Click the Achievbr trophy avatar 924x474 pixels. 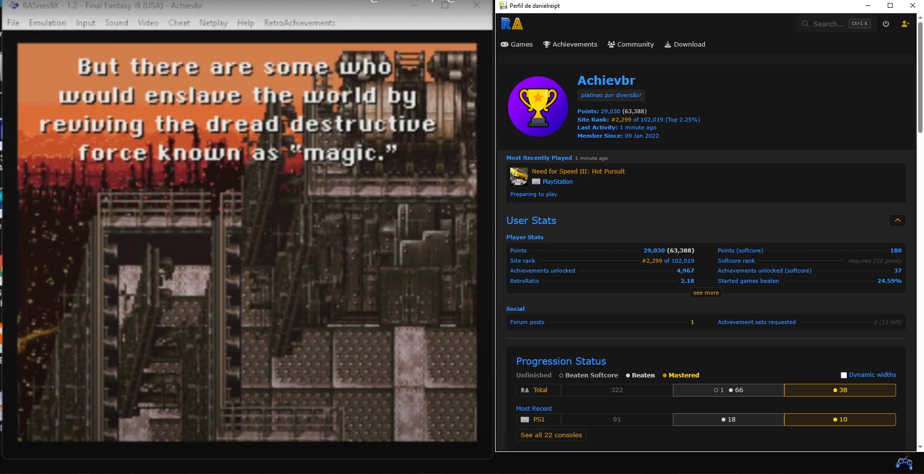[x=538, y=106]
